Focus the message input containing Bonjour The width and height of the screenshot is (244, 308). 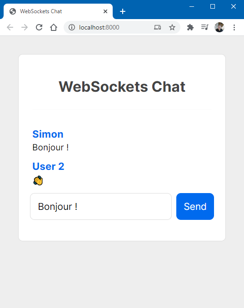(x=101, y=206)
